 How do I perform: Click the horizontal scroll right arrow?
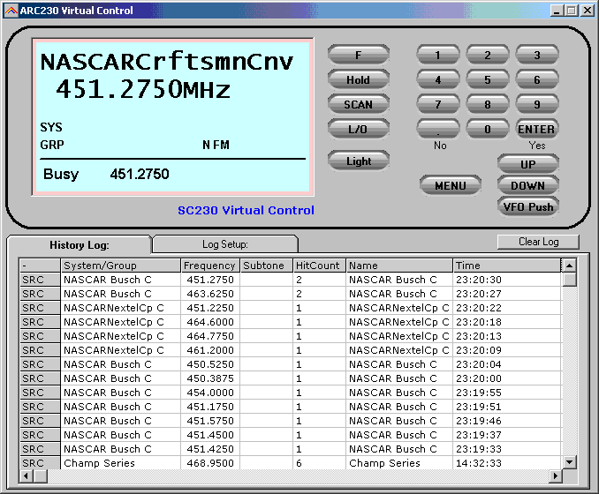556,476
